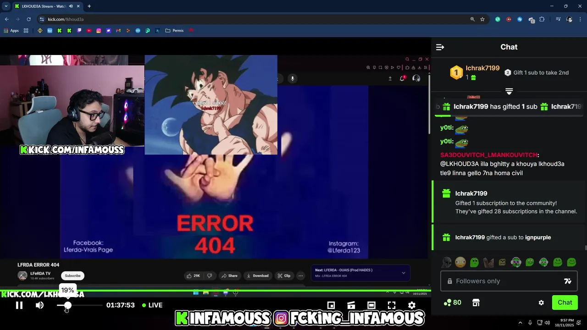The image size is (587, 330).
Task: Open Kick player settings gear
Action: pos(412,305)
